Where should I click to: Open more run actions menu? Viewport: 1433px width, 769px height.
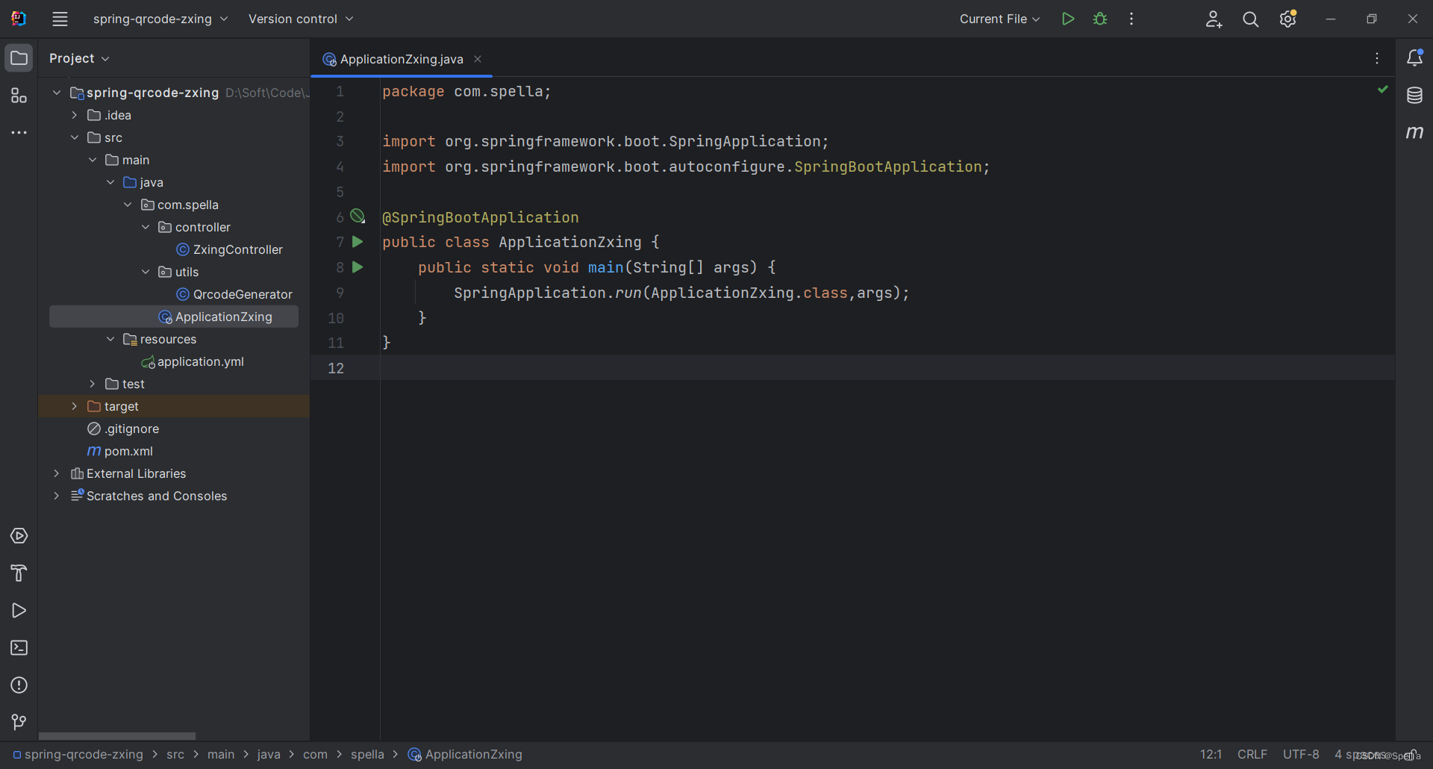[x=1131, y=19]
